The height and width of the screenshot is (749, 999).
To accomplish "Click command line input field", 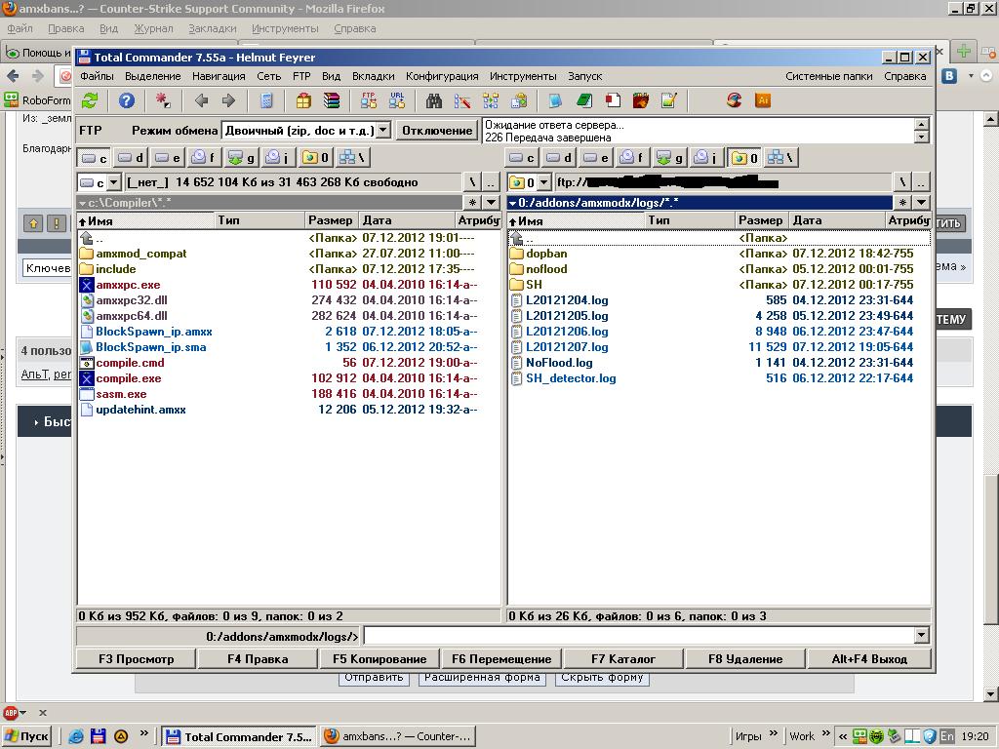I will click(639, 635).
